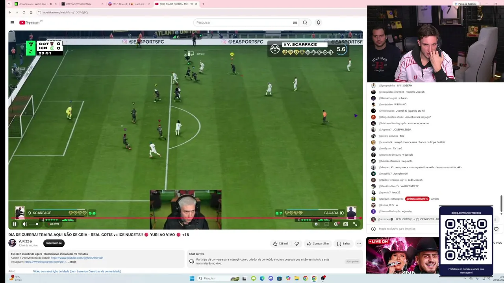Image resolution: width=504 pixels, height=283 pixels.
Task: Click the @Hikma mention badge in chat
Action: pos(417,199)
